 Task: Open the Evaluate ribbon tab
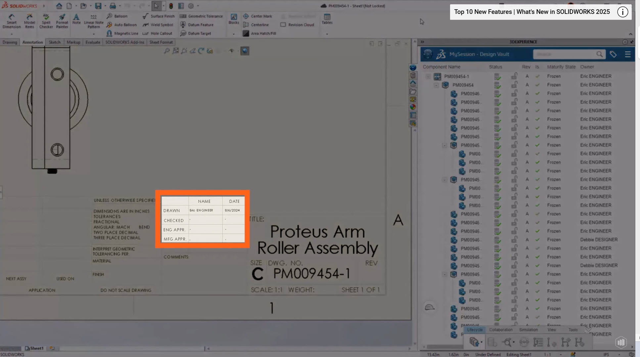click(x=93, y=42)
